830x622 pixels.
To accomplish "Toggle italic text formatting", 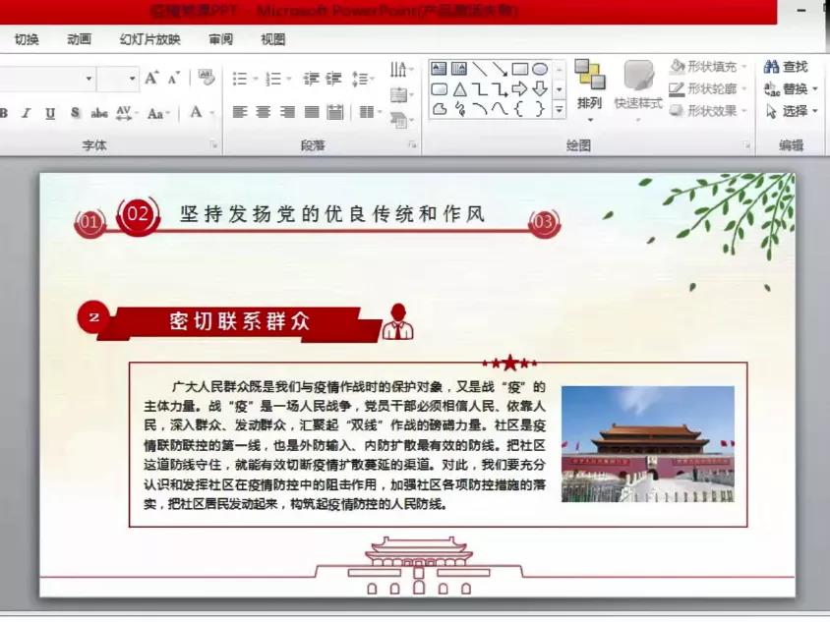I will (x=27, y=113).
